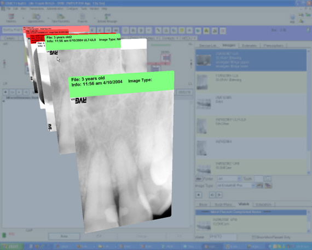
Task: Select the thumbnail in the Most Recent Completed Items panel
Action: tap(204, 225)
